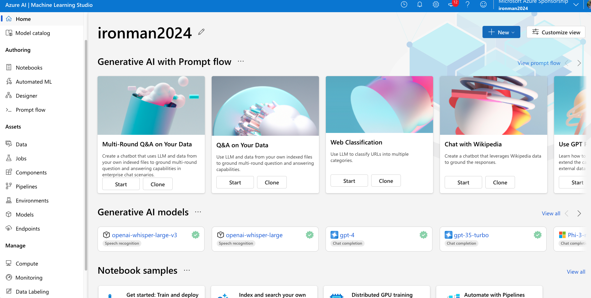This screenshot has width=591, height=298.
Task: Click the Data Labeling sidebar icon
Action: (9, 291)
